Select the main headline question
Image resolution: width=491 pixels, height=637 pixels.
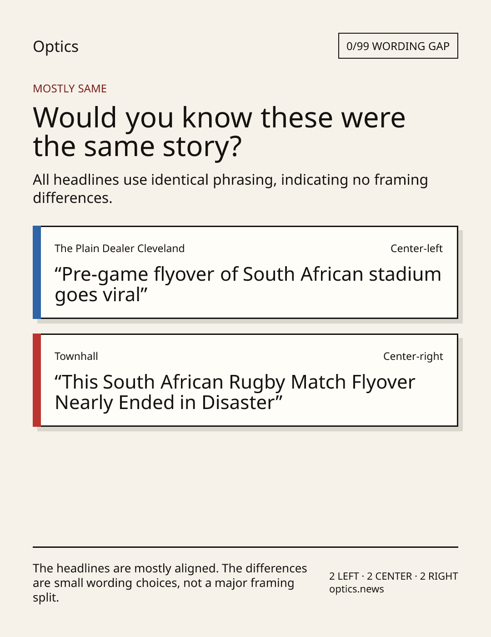(x=219, y=132)
